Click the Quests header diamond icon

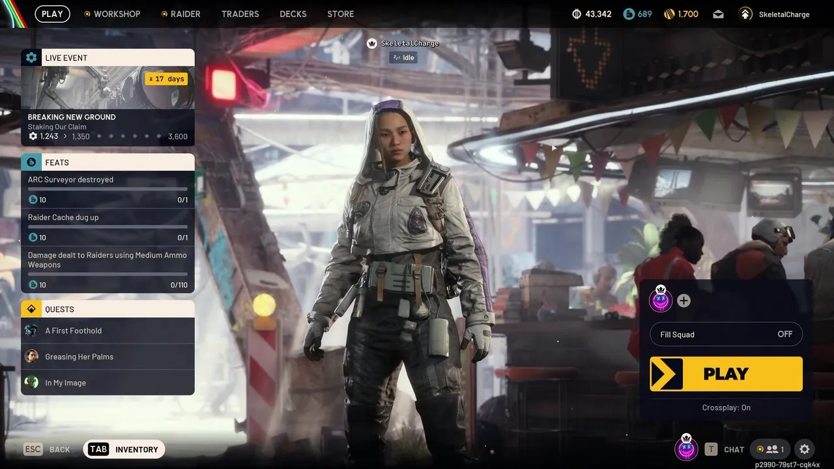(x=31, y=309)
